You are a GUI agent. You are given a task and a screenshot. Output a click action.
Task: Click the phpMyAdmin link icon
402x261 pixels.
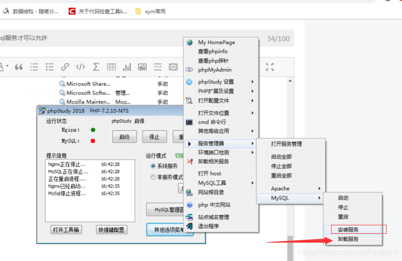189,70
